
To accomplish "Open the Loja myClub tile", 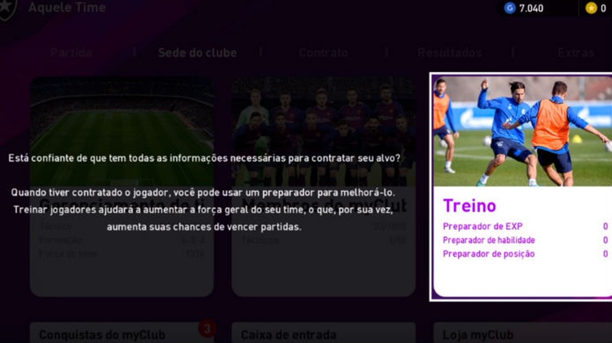I will click(522, 333).
